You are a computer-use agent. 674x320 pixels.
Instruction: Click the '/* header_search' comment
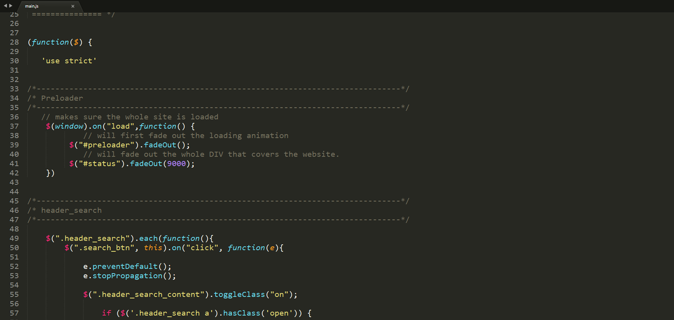[65, 210]
